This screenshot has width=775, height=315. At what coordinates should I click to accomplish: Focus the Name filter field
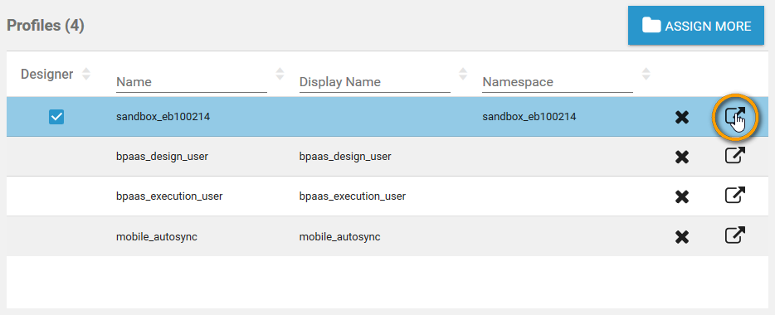pyautogui.click(x=192, y=82)
